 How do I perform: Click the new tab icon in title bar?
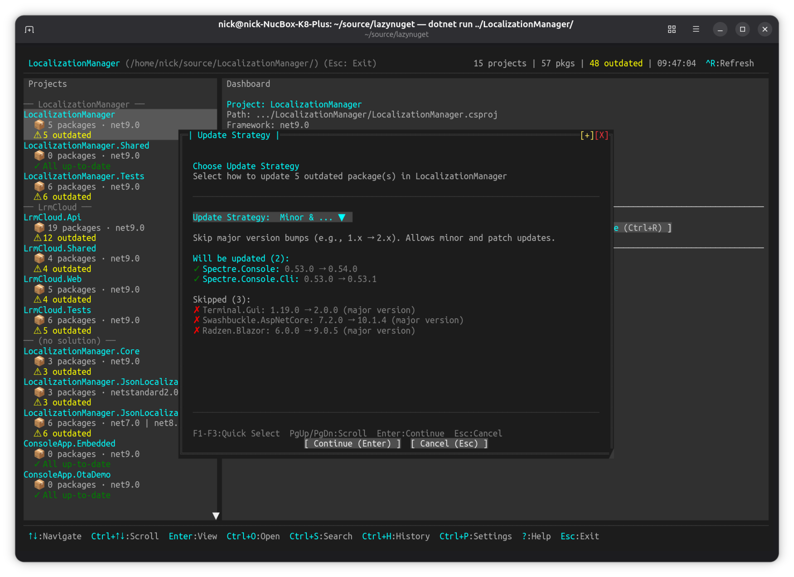point(29,29)
